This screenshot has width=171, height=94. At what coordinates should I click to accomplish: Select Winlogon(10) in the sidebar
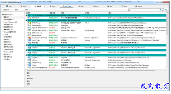pos(8,52)
